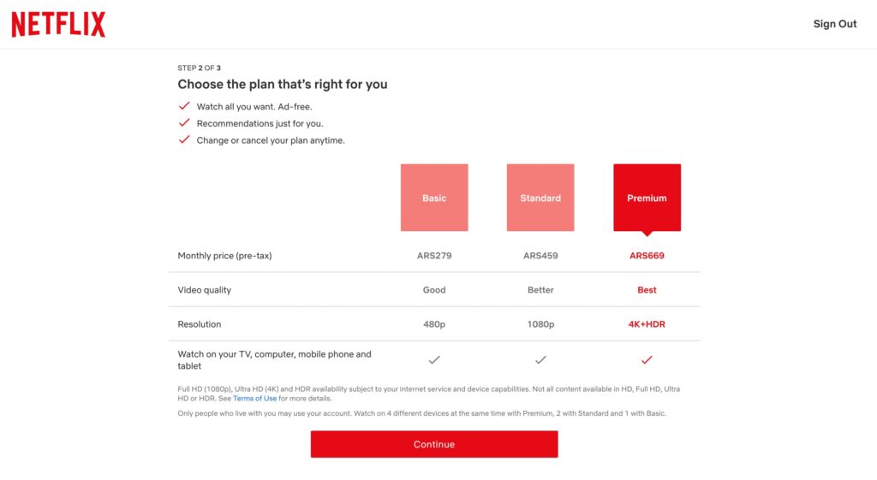This screenshot has width=877, height=480.
Task: Click the 'Watch all you want. Ad-free.' text
Action: coord(254,107)
